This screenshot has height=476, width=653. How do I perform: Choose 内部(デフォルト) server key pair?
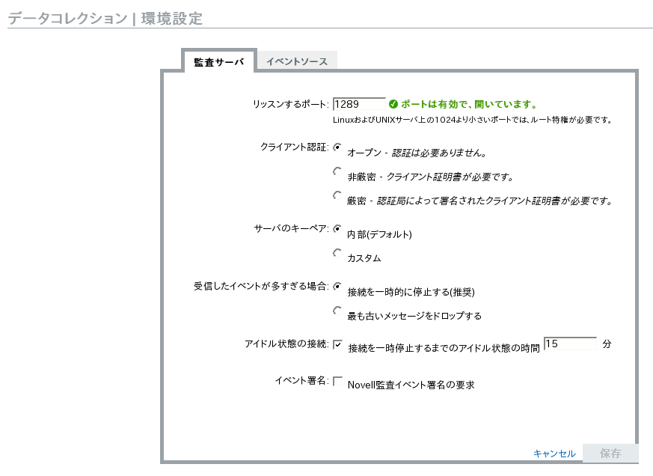point(337,228)
